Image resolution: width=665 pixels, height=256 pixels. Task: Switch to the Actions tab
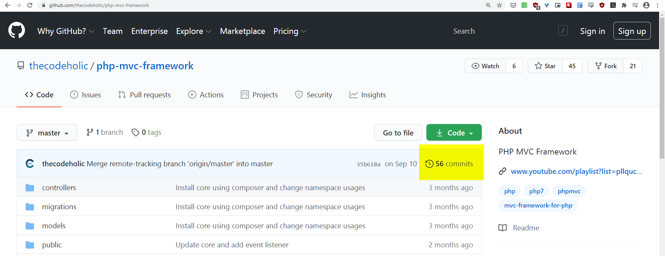206,95
